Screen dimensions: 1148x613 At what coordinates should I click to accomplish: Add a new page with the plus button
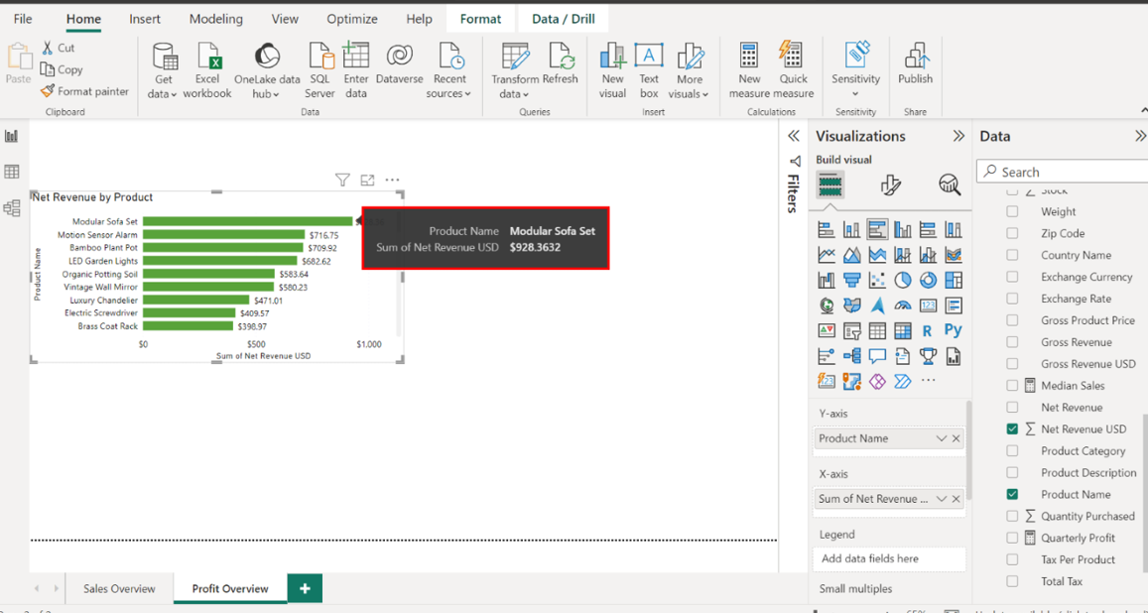coord(305,588)
